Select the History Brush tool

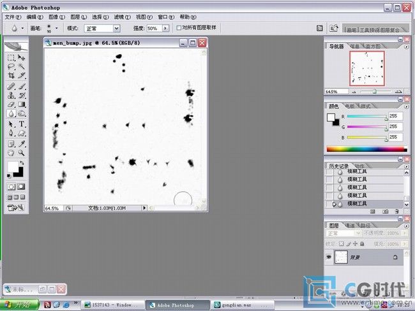point(22,95)
